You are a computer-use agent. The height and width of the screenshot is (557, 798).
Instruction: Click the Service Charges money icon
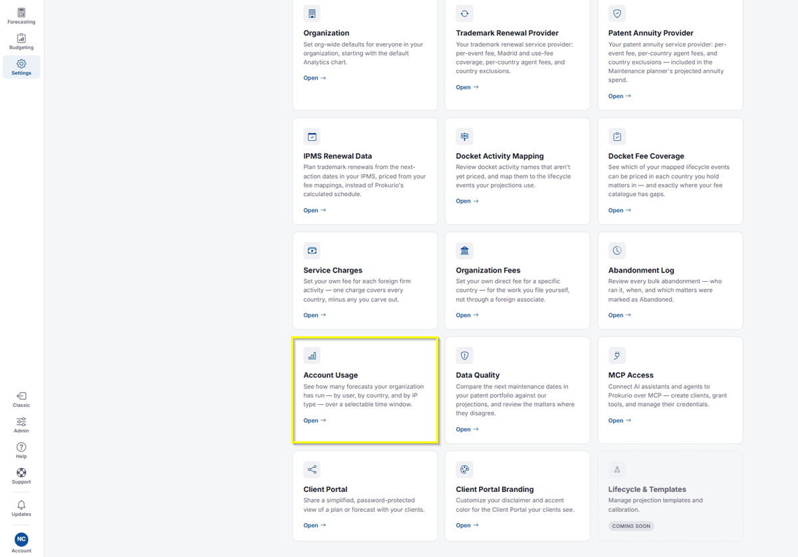[312, 251]
